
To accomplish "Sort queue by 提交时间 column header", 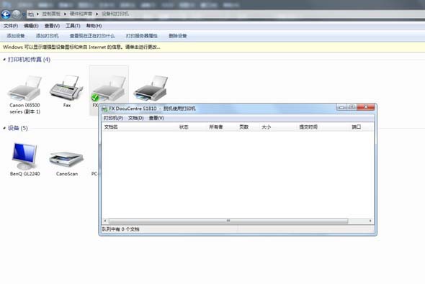I will [x=308, y=127].
